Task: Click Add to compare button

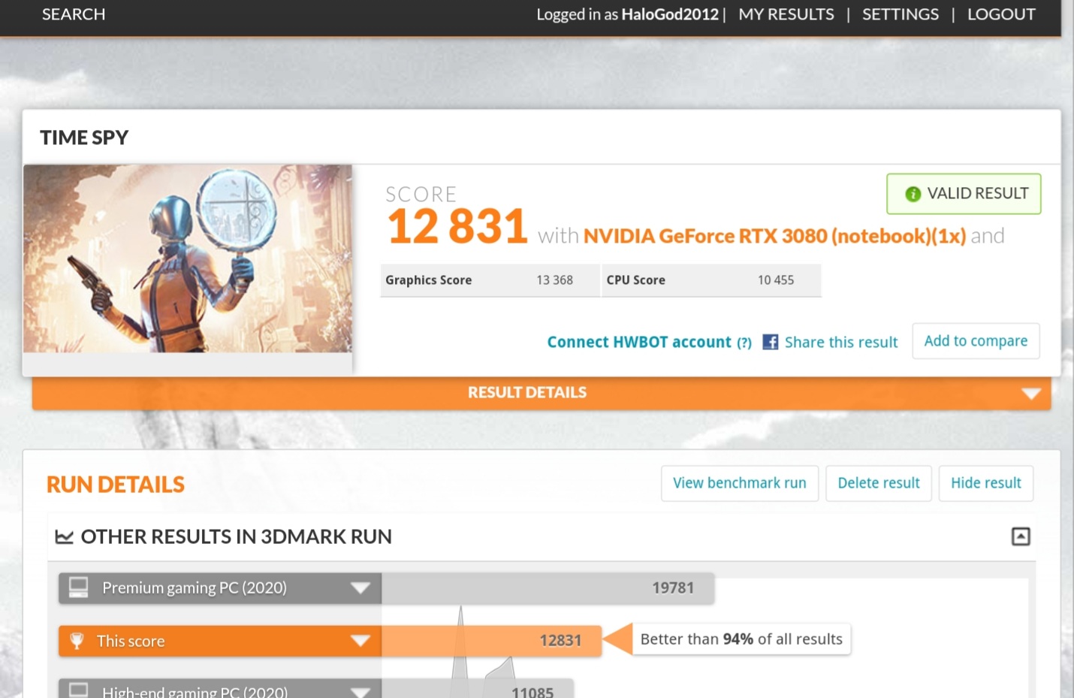Action: click(976, 341)
